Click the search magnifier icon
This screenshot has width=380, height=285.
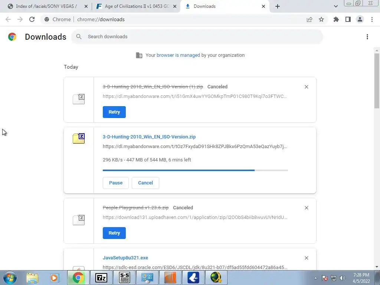(79, 37)
